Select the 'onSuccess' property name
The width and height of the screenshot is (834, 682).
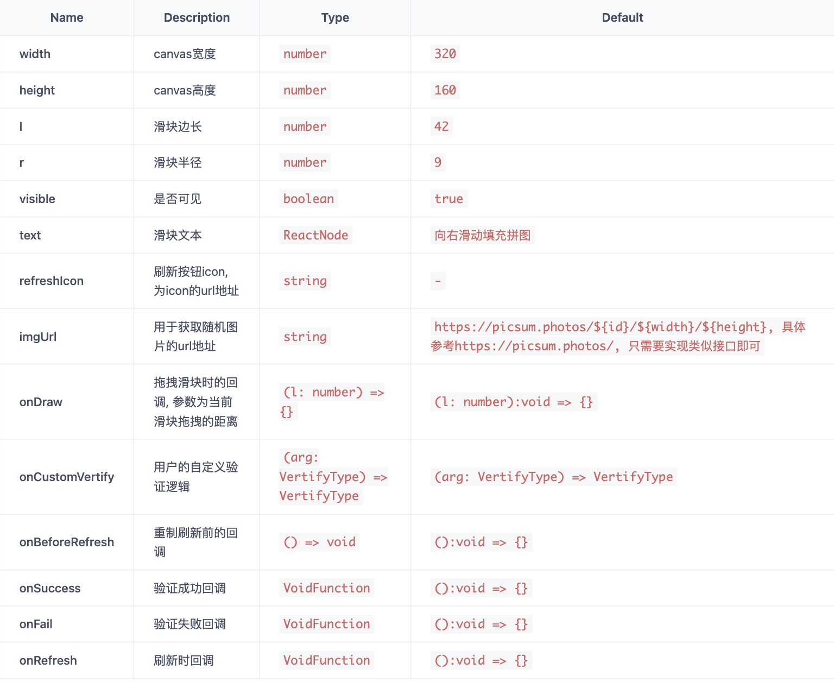click(x=50, y=588)
